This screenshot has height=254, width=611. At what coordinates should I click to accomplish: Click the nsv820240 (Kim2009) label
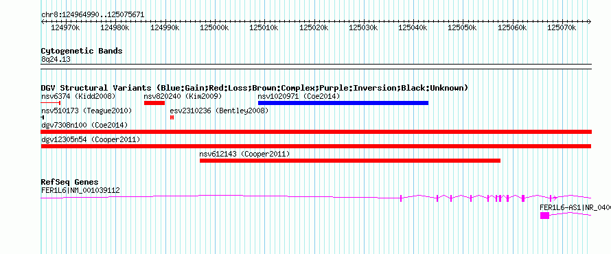183,96
